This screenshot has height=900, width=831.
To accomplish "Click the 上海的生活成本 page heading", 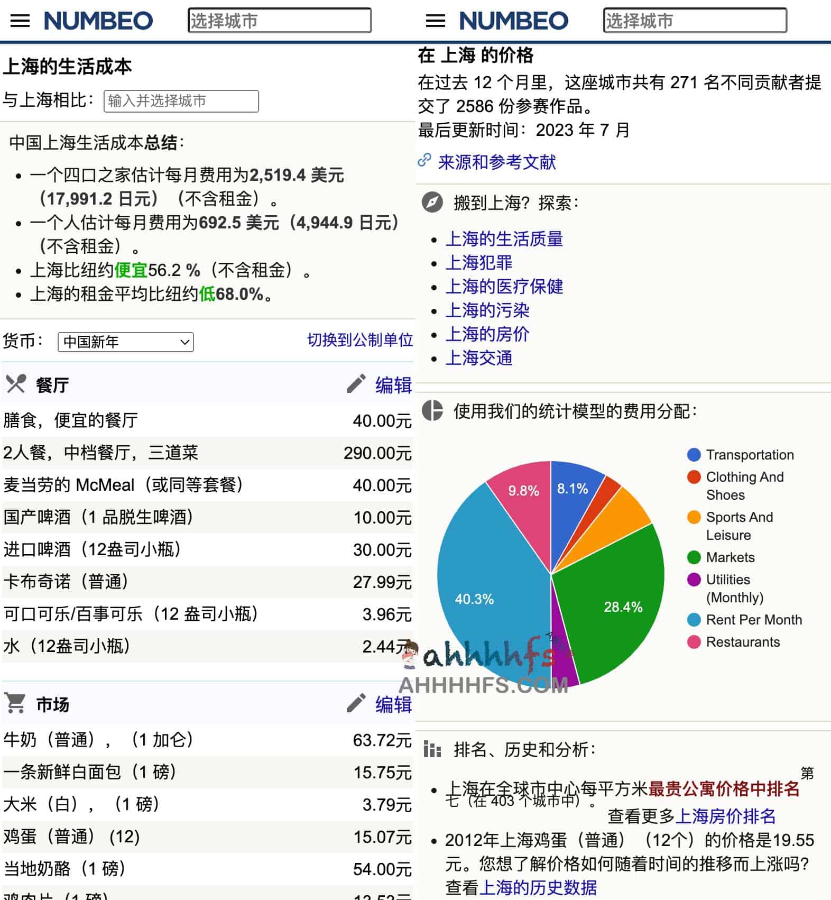I will (x=67, y=67).
